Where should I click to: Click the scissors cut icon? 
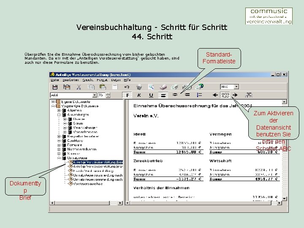click(x=79, y=87)
